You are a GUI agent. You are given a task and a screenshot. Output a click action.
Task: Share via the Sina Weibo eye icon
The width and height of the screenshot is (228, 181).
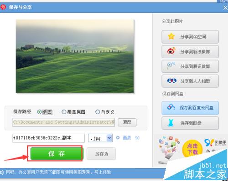[x=171, y=51]
